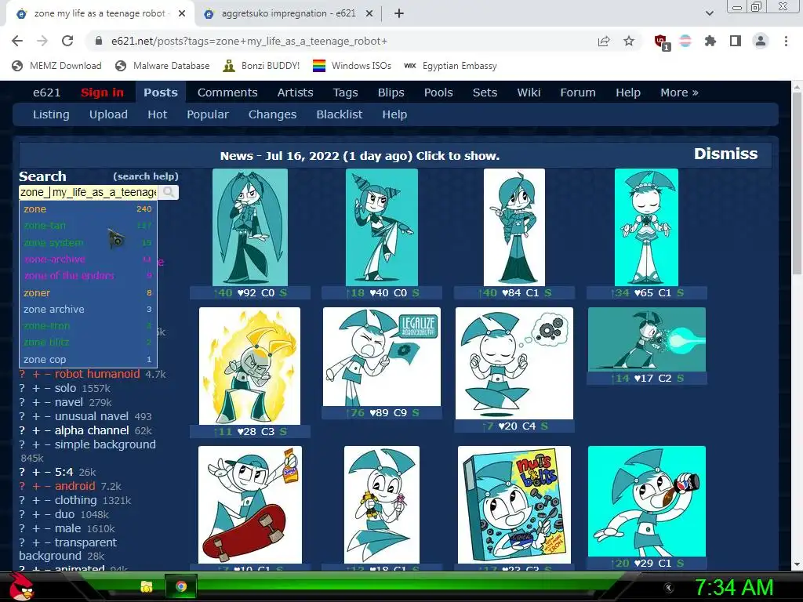Viewport: 803px width, 602px height.
Task: Select 'zone' autocomplete suggestion
Action: tap(88, 209)
